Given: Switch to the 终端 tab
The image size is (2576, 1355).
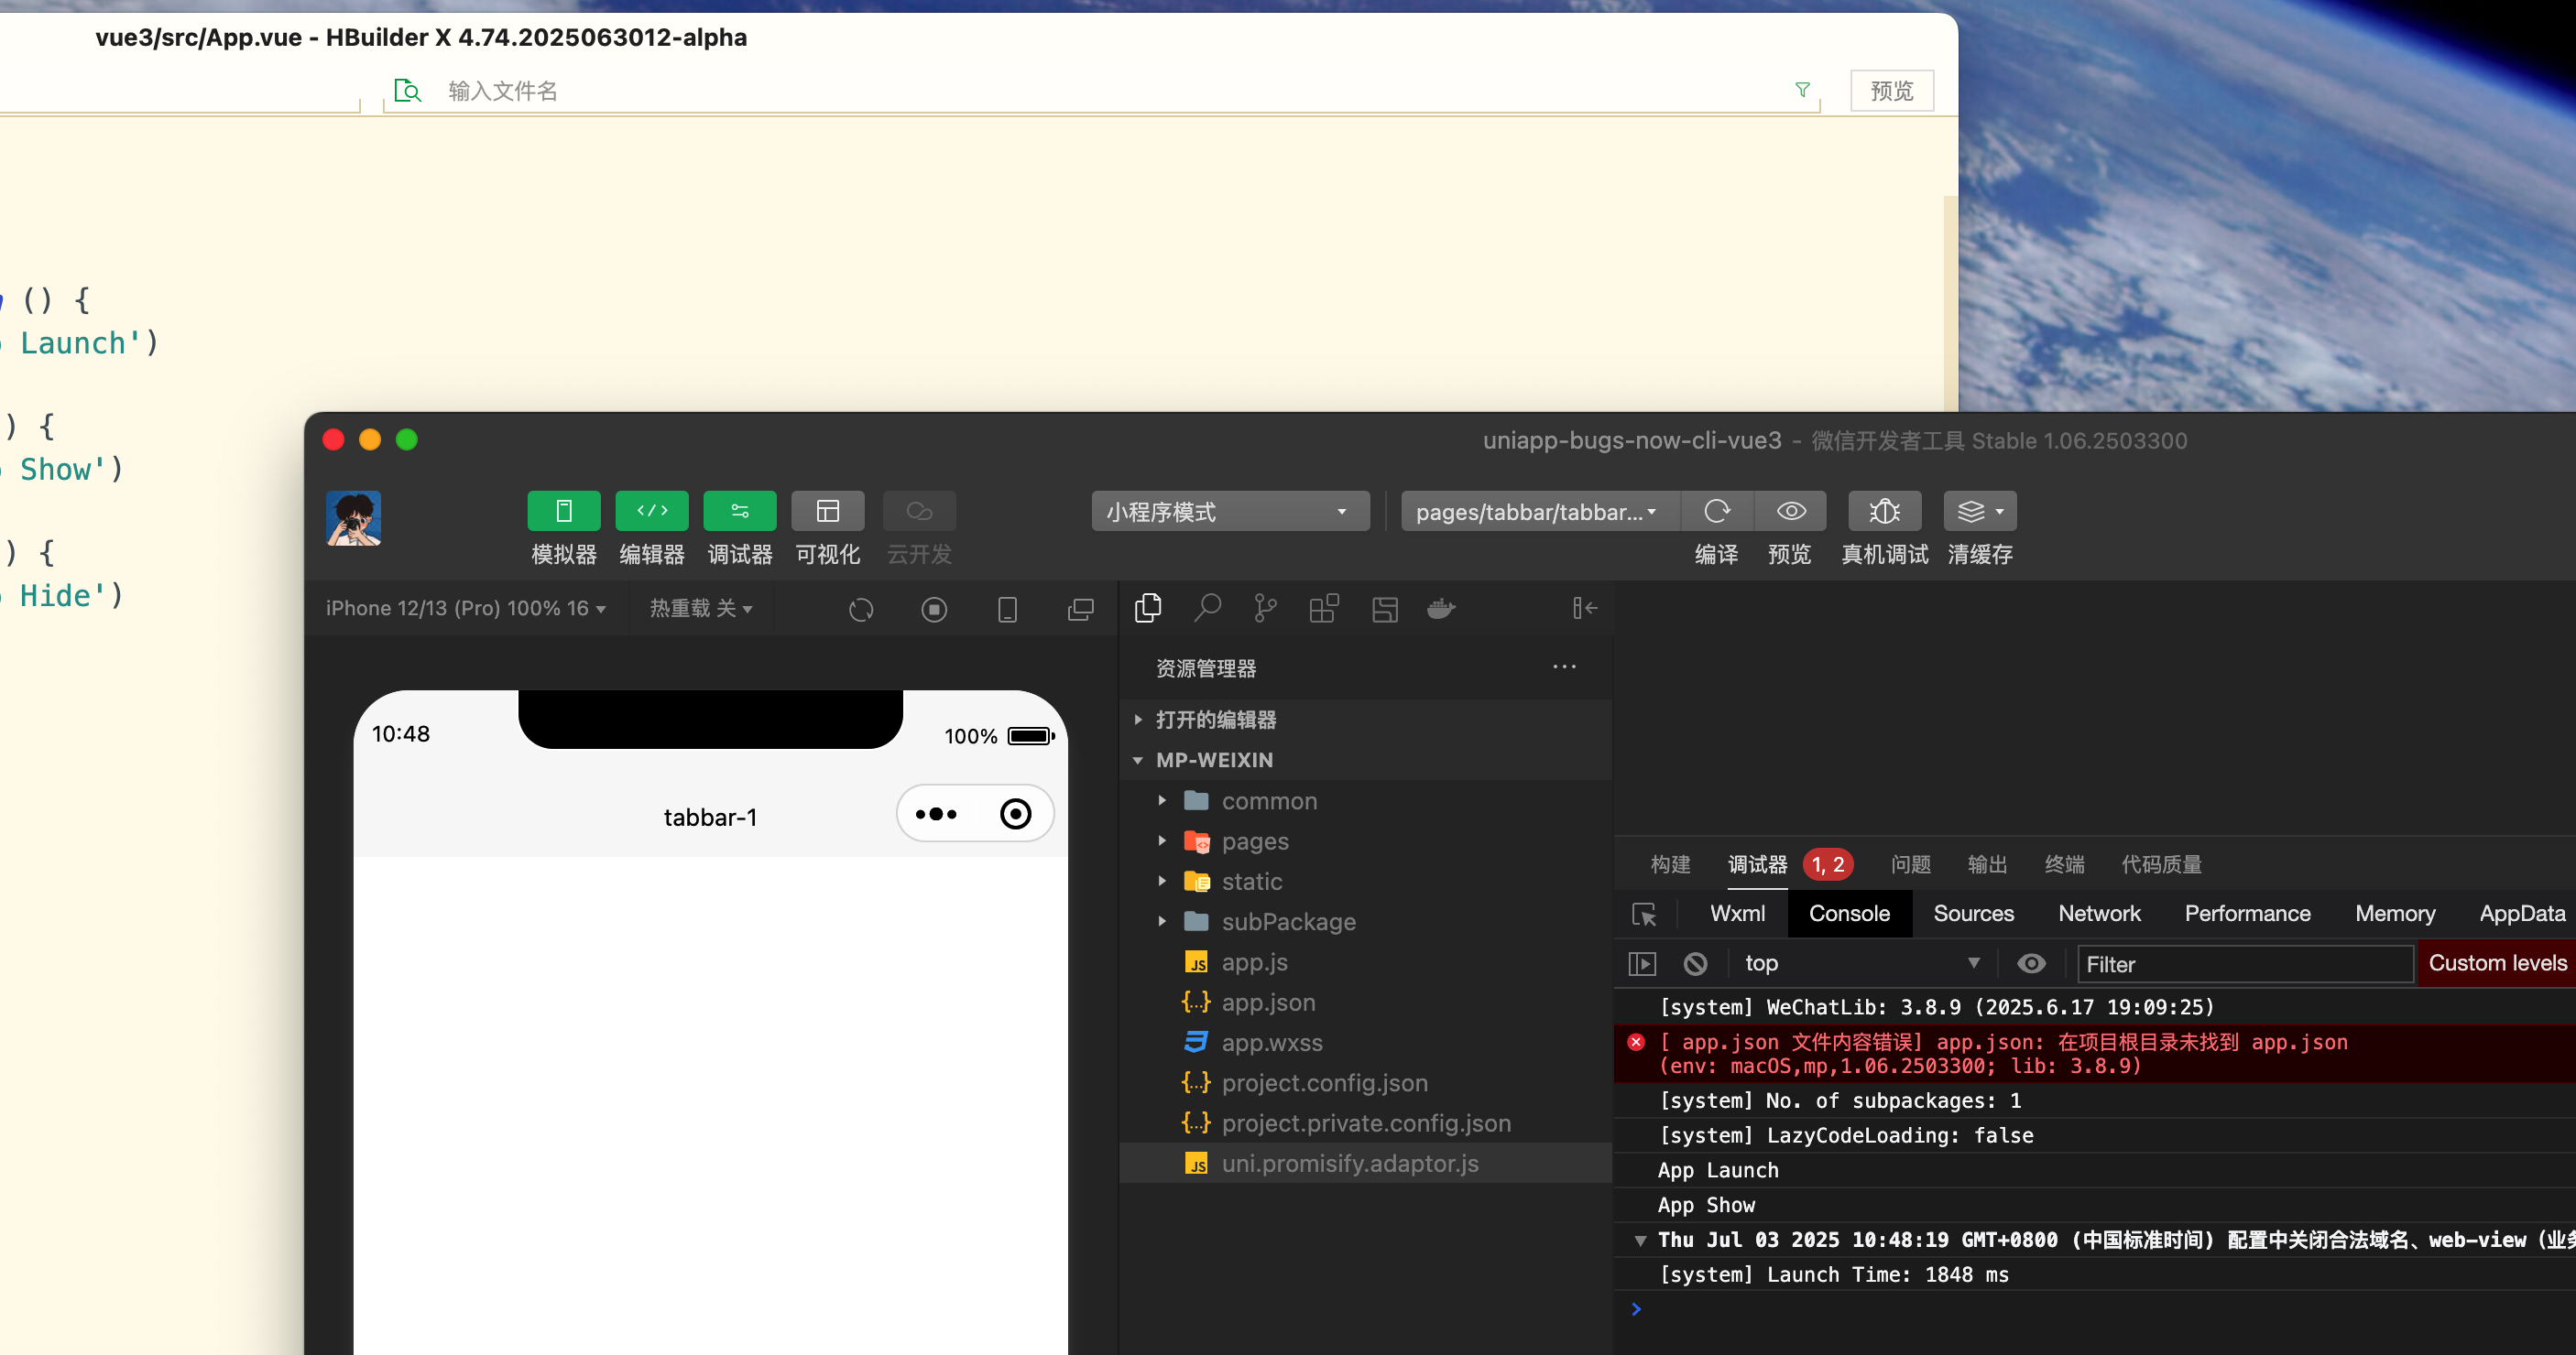Looking at the screenshot, I should [2064, 864].
